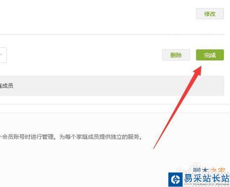Click the solid divider below 家庭成员 bar

pos(115,104)
